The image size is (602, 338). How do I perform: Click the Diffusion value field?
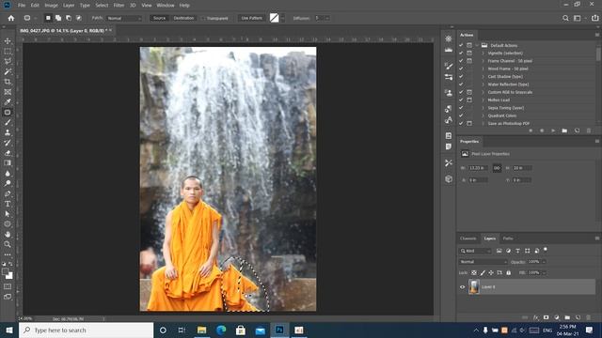(x=320, y=18)
